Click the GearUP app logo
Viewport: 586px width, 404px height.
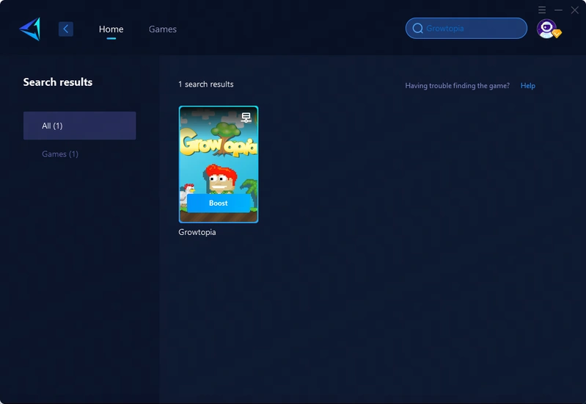point(30,29)
